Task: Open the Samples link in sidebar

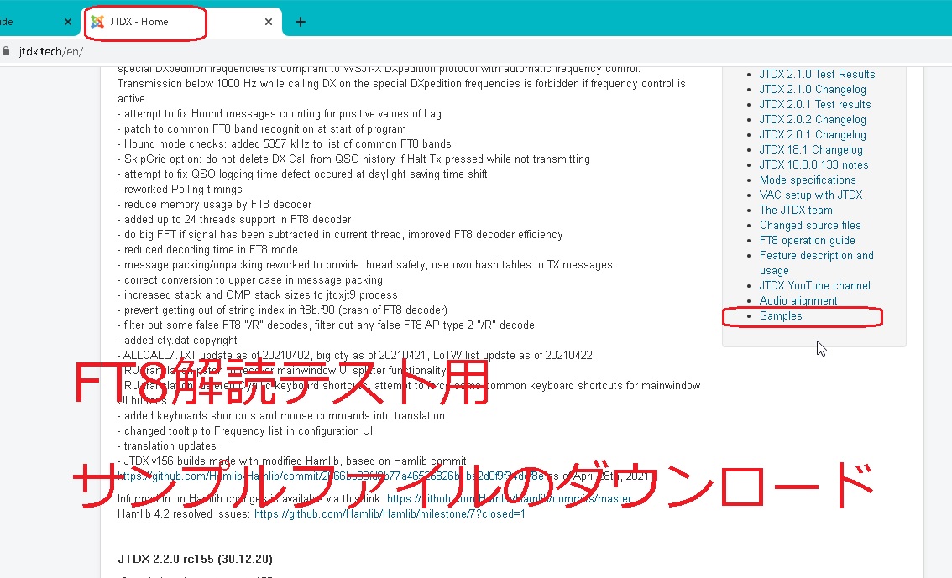Action: [x=780, y=316]
